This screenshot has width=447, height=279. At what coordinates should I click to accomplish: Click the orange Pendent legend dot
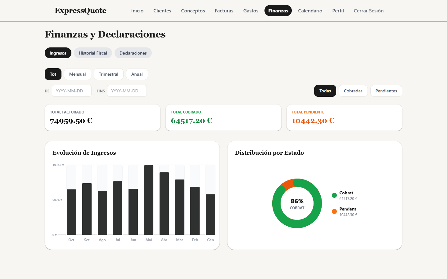(x=334, y=211)
